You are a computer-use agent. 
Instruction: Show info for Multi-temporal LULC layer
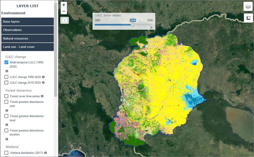click(x=7, y=71)
